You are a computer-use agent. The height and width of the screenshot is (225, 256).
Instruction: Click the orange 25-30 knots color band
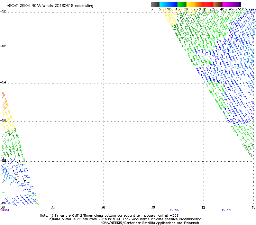tap(200, 4)
